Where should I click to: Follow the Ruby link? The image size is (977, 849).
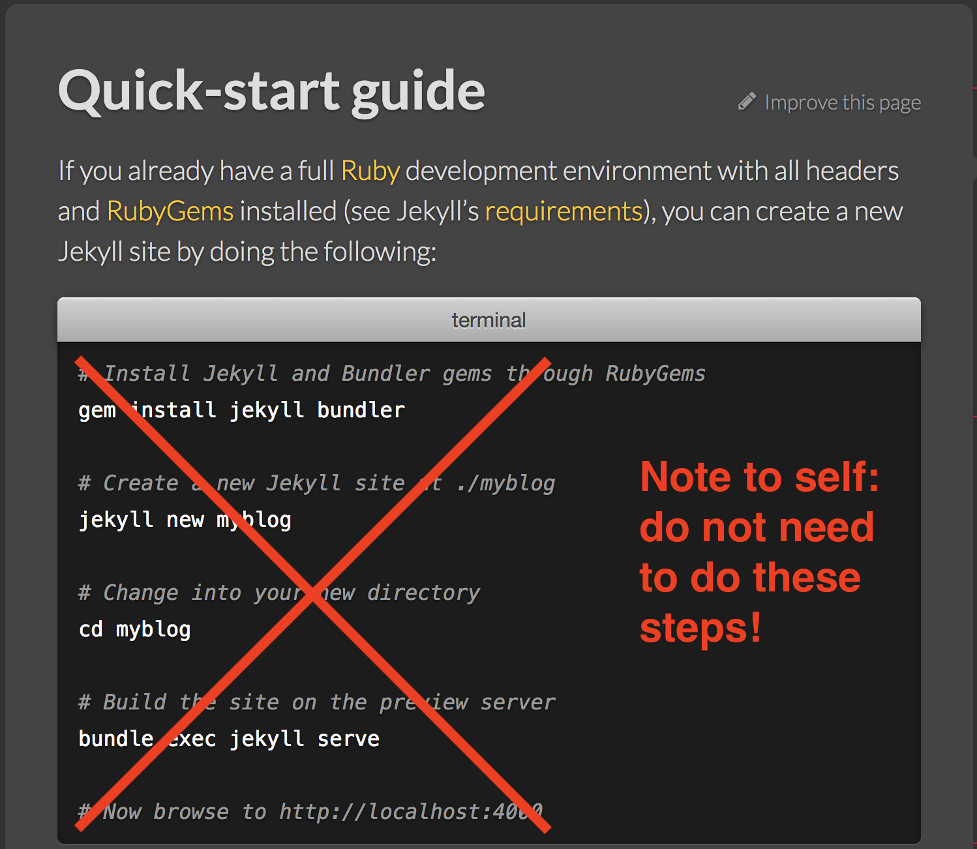pos(370,171)
